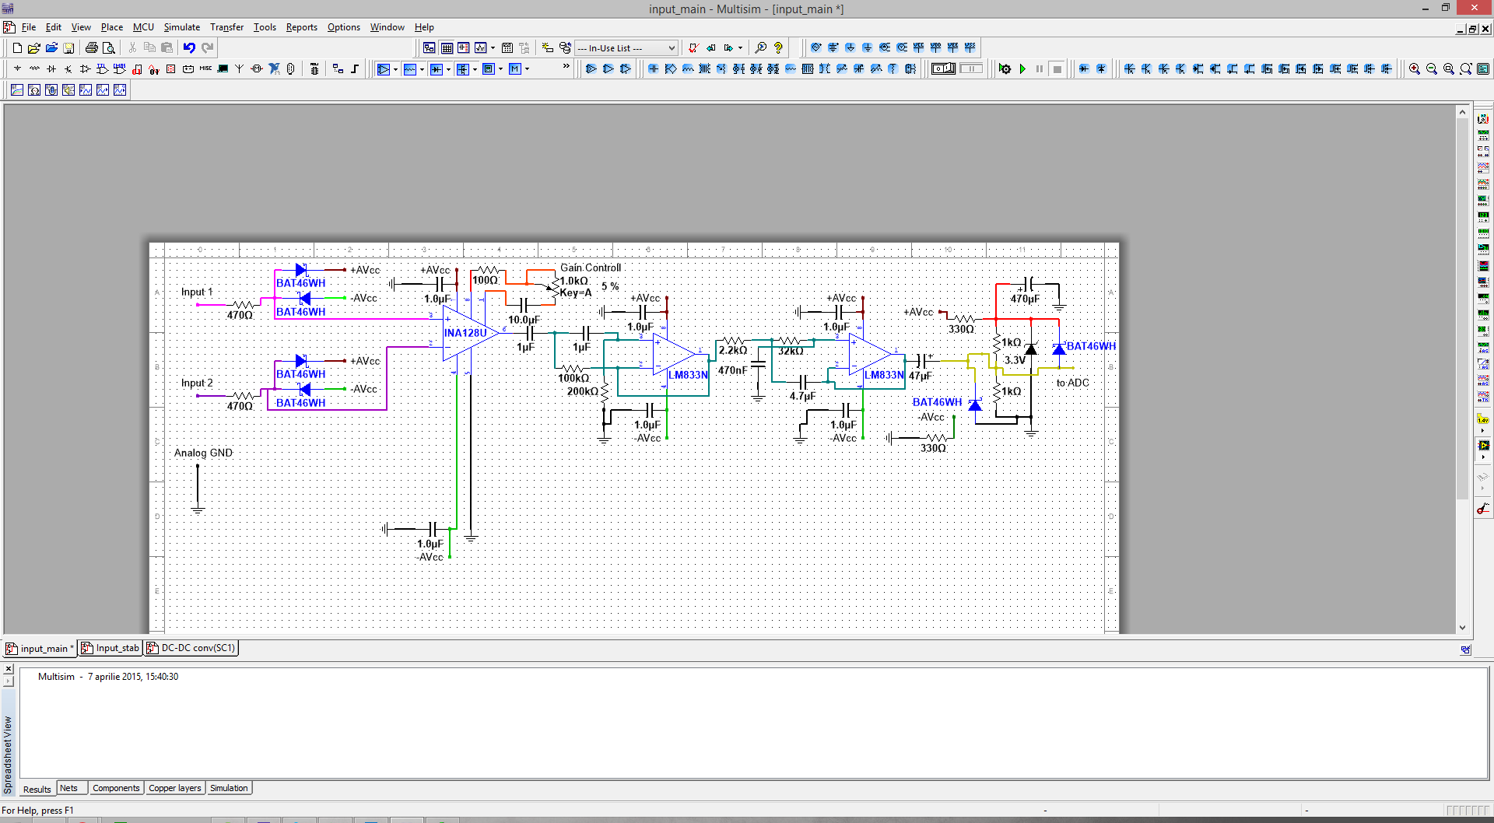Switch to DC-DC conv(SC1) sheet tab
Image resolution: width=1494 pixels, height=823 pixels.
[x=191, y=648]
